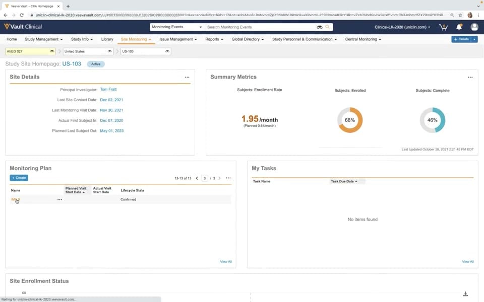The height and width of the screenshot is (302, 484).
Task: Click the Name column header
Action: click(x=16, y=190)
